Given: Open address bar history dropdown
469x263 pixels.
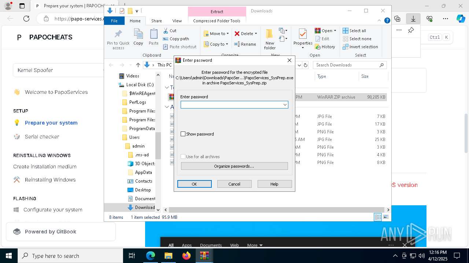Looking at the screenshot, I should pyautogui.click(x=299, y=65).
